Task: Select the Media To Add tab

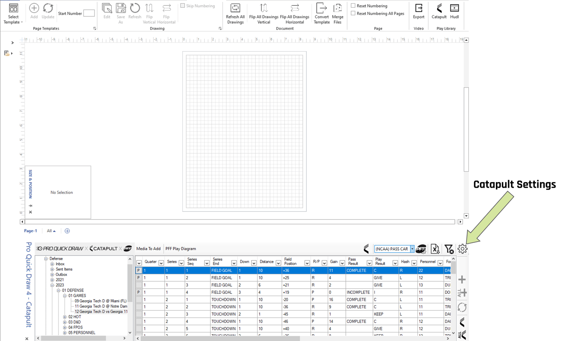Action: click(149, 248)
